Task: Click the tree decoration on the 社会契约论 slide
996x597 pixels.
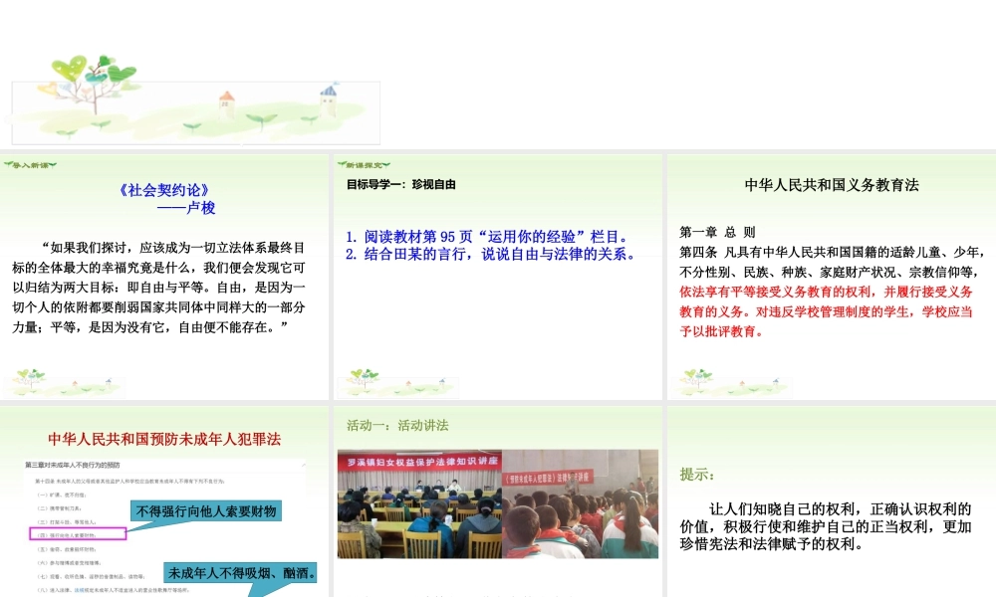Action: (32, 380)
